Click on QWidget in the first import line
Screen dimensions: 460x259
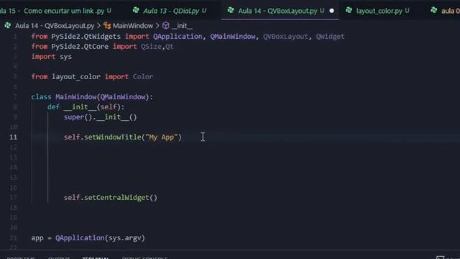[330, 37]
